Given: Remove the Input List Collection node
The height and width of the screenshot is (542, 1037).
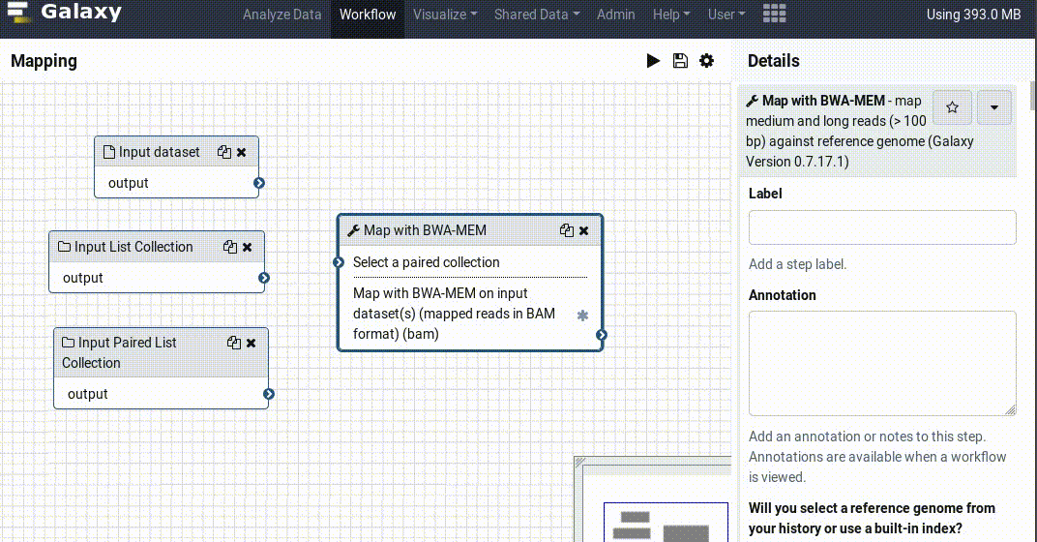Looking at the screenshot, I should click(248, 247).
